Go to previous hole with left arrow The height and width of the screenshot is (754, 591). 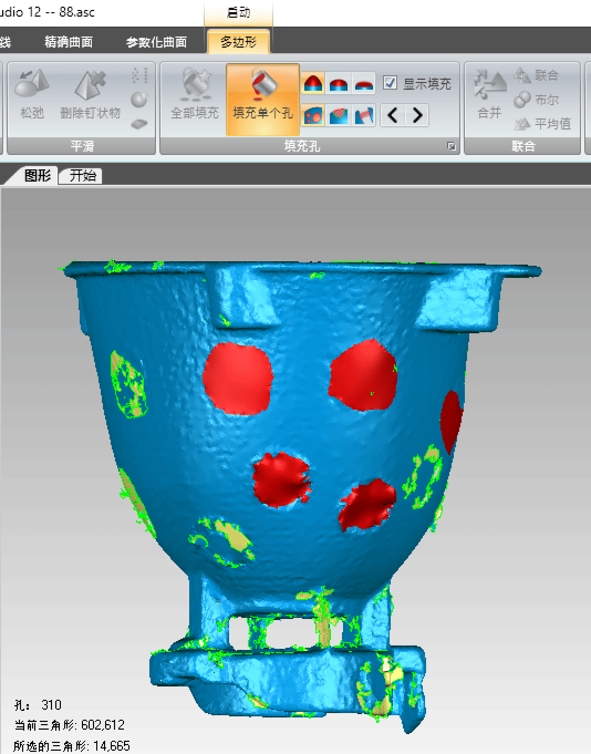point(393,115)
